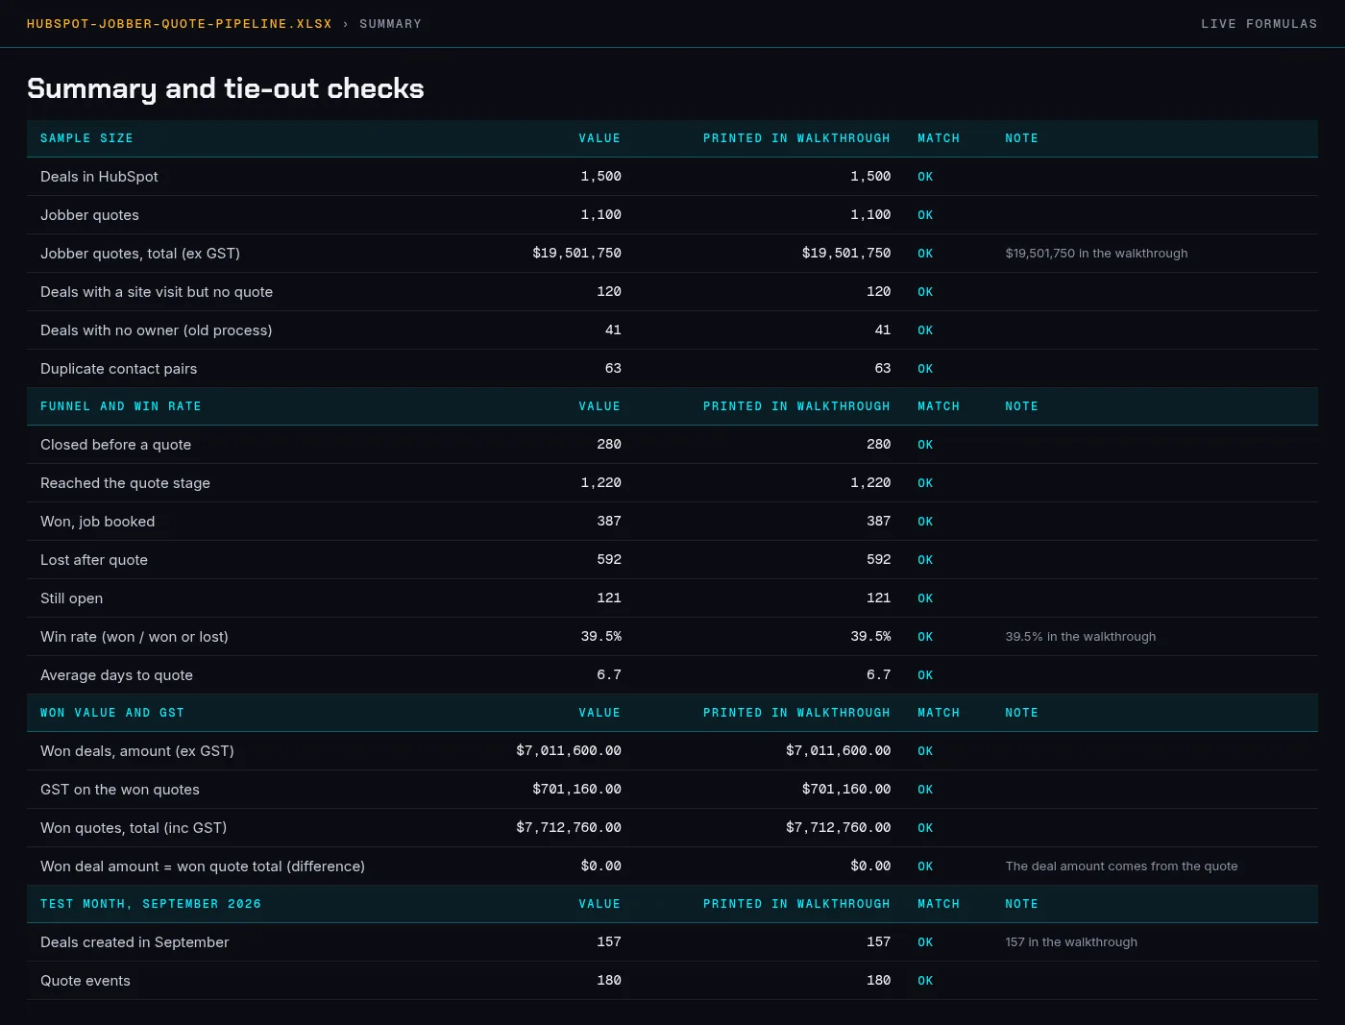Open the hubspot-jobber-quote-pipeline.xlsx breadcrumb link
This screenshot has width=1345, height=1025.
180,24
